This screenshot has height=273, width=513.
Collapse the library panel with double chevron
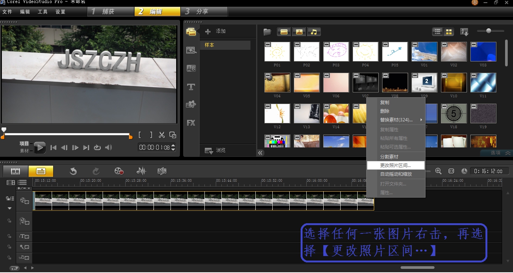260,153
